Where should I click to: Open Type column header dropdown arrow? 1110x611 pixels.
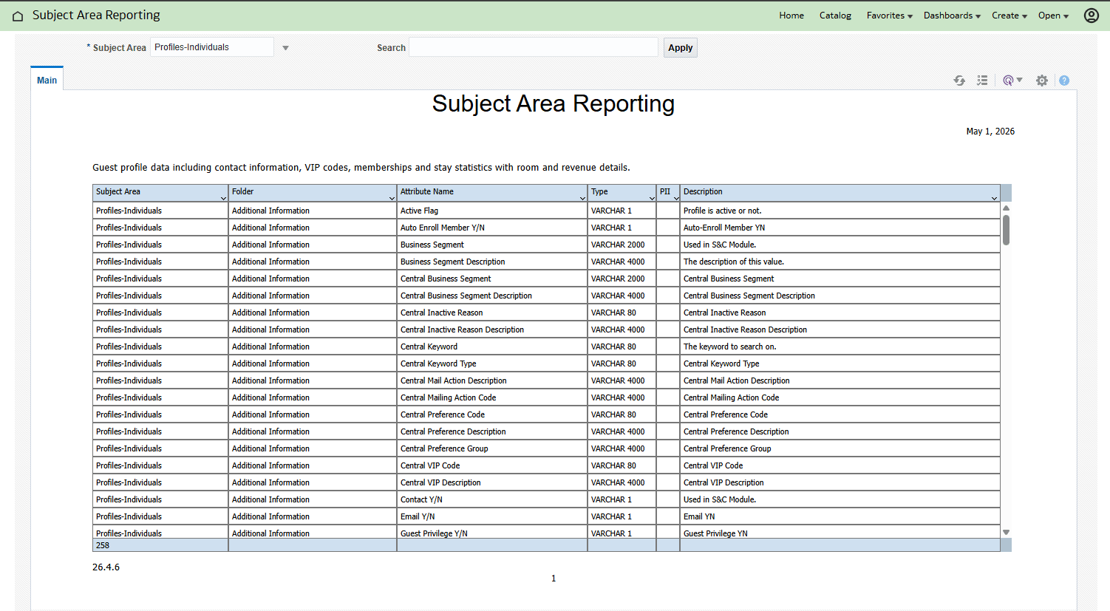point(652,198)
